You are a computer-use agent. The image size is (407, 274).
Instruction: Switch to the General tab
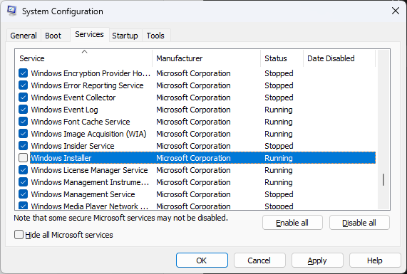coord(24,36)
